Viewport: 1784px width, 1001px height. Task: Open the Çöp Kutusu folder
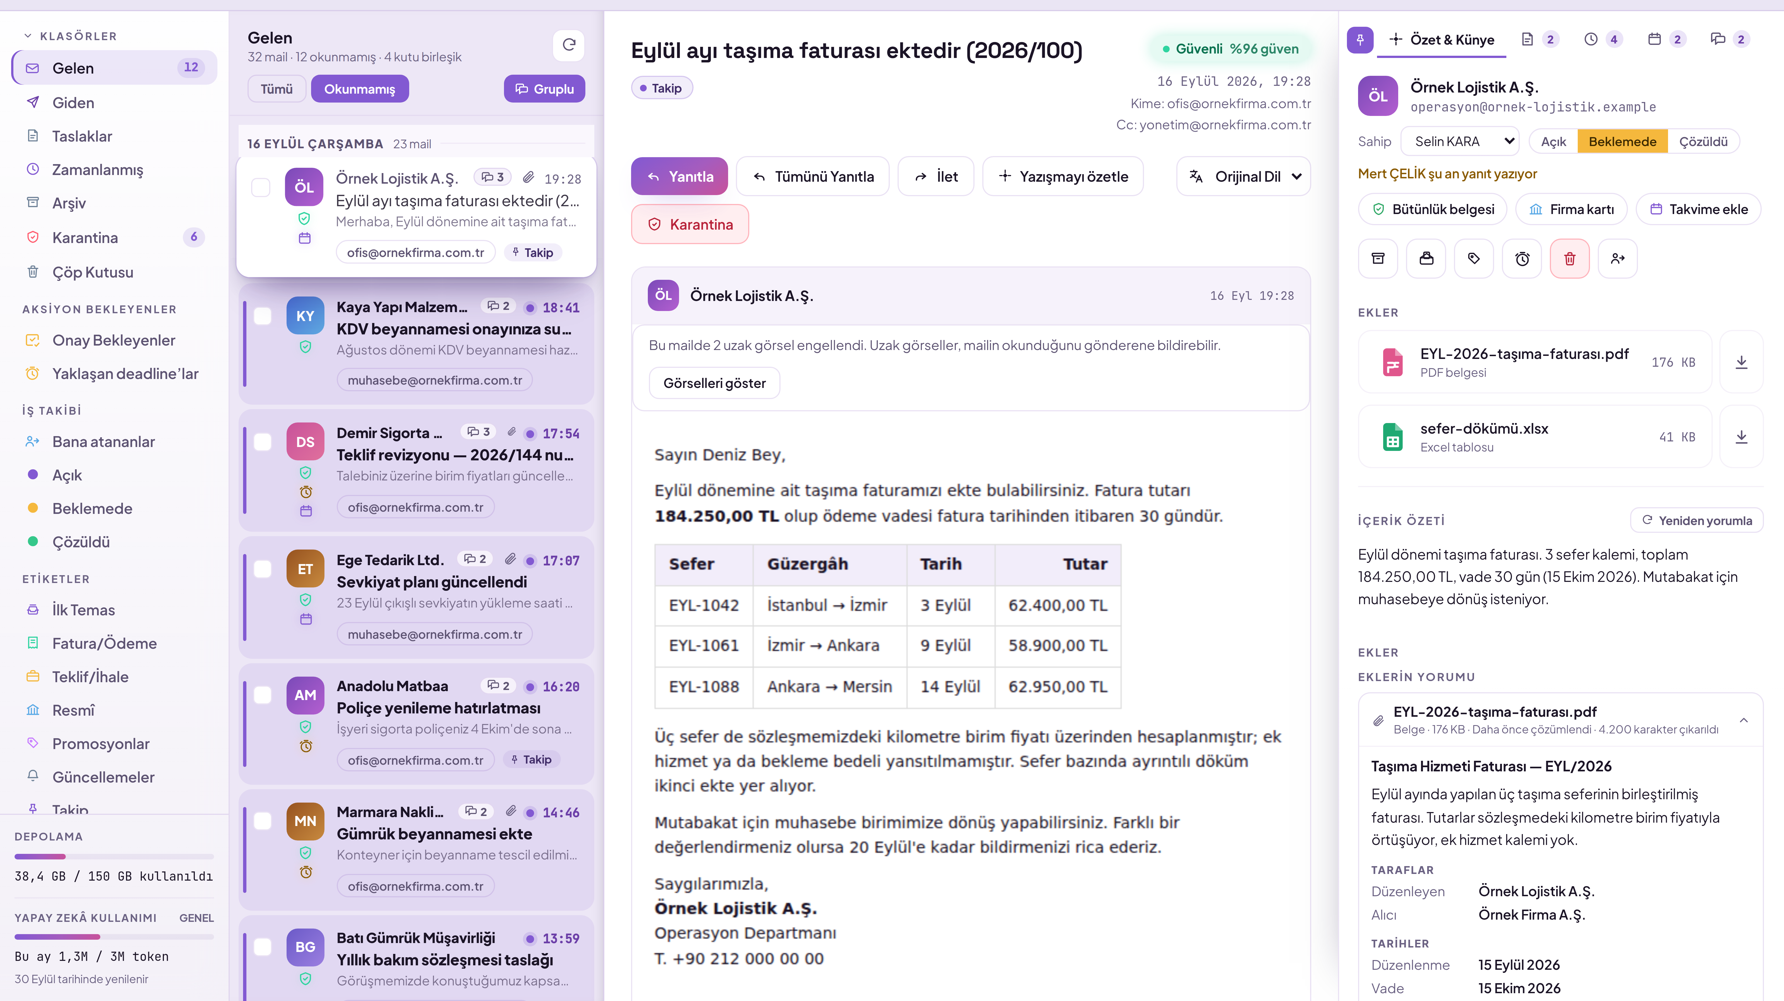click(x=114, y=272)
